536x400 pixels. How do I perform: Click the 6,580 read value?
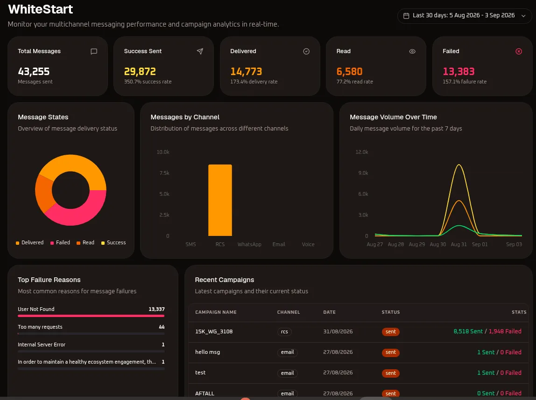[x=349, y=72]
